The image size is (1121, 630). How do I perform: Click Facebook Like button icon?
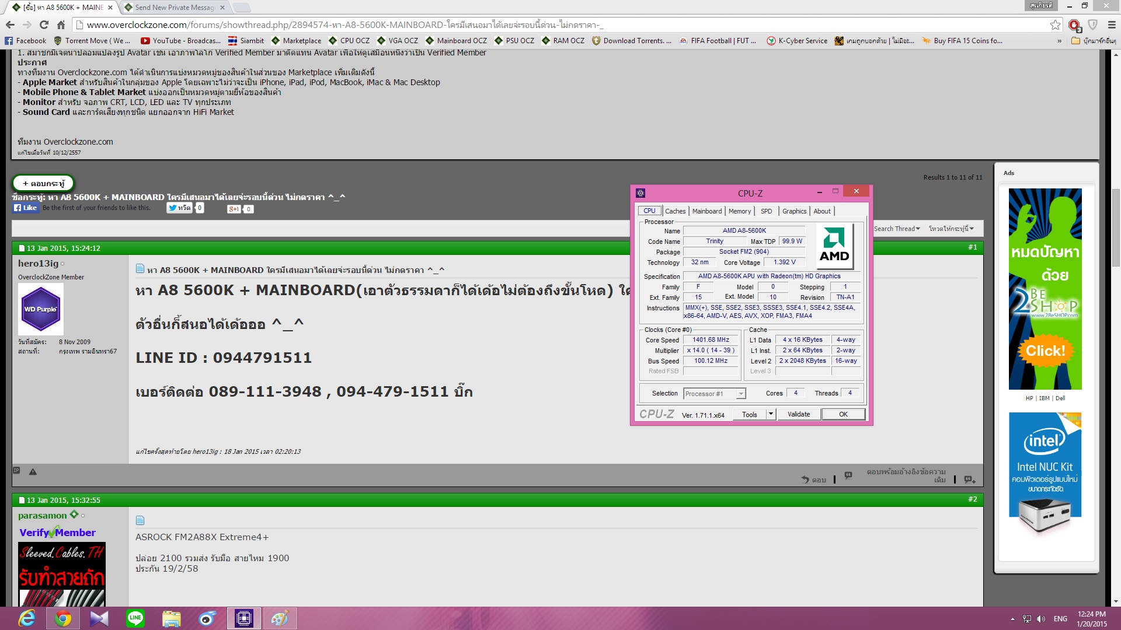click(x=26, y=208)
